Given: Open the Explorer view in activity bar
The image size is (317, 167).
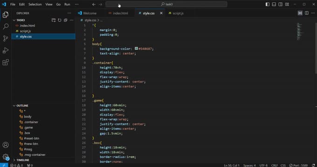Looking at the screenshot, I should (x=6, y=14).
